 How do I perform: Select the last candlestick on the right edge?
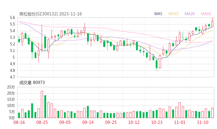212,23
